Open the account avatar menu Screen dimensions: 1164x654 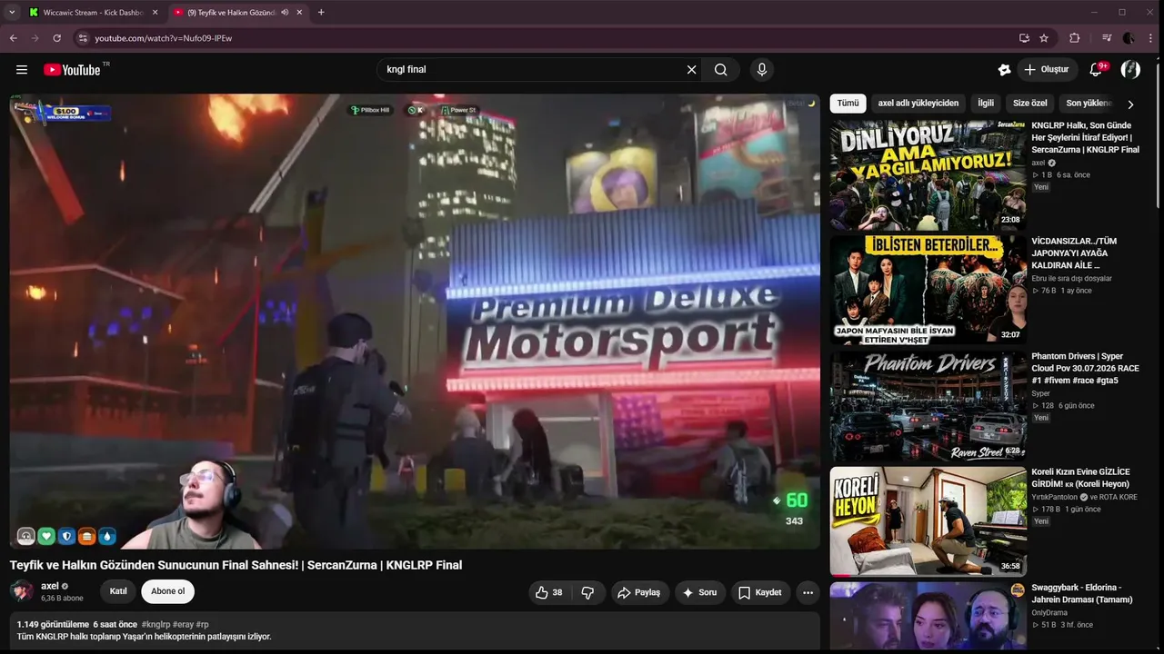1130,70
